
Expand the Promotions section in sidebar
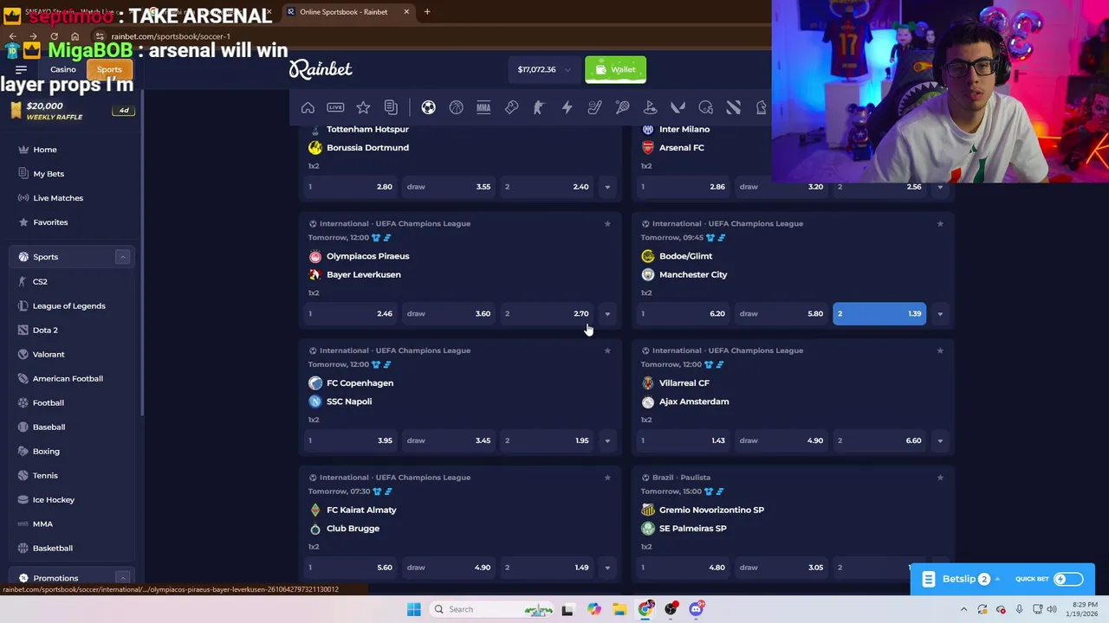[123, 578]
